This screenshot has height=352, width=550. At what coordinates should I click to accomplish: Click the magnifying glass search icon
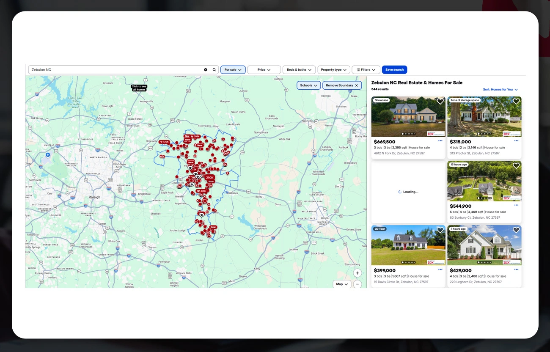[x=214, y=70]
